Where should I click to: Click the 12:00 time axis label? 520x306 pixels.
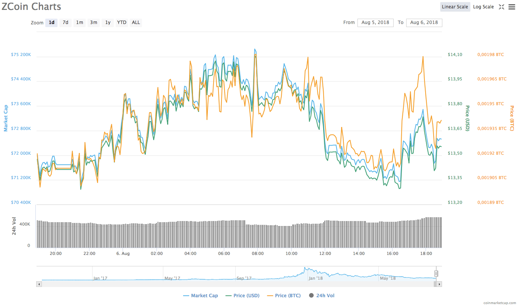pyautogui.click(x=325, y=253)
